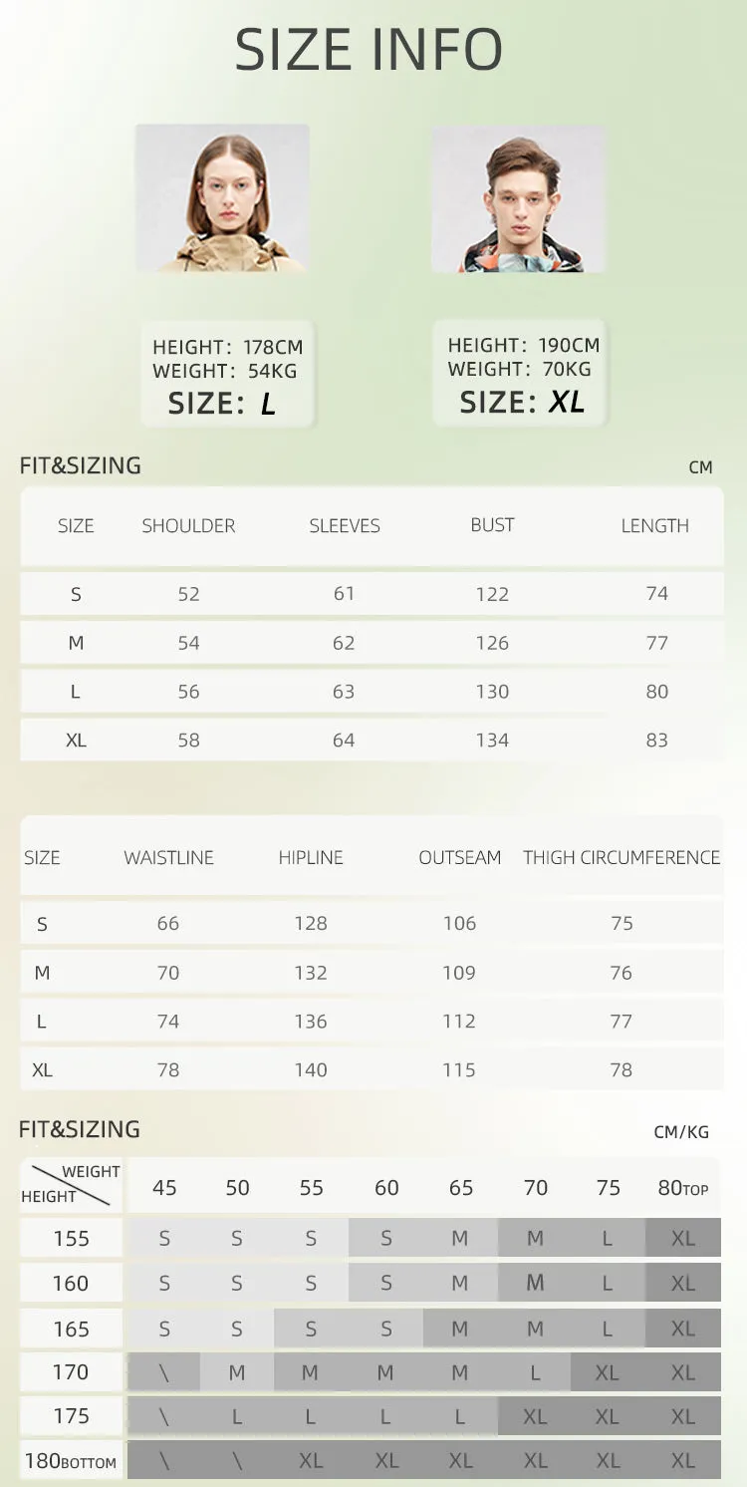747x1487 pixels.
Task: Click the L cell at height 170 weight 70
Action: point(535,1372)
